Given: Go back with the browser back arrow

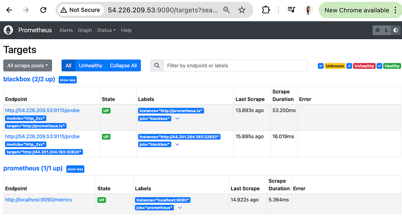Looking at the screenshot, I should coord(9,10).
